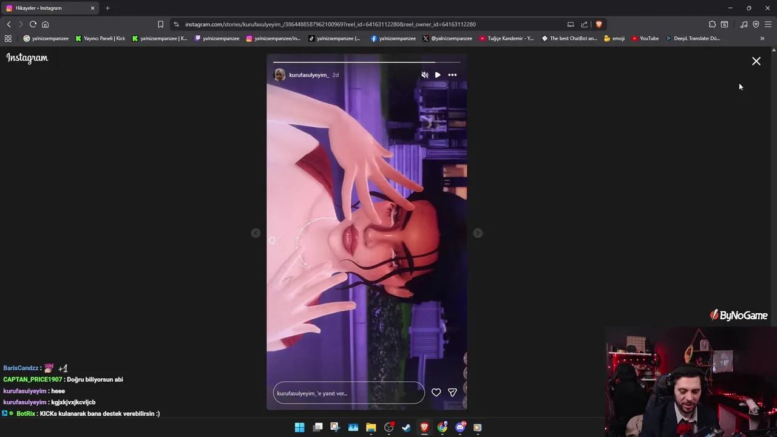This screenshot has height=437, width=777.
Task: Open the X @yalnizsempanzee bookmark
Action: (447, 38)
